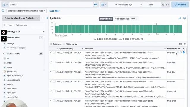Click the agent.type field
This screenshot has width=190, height=107.
pos(11,93)
